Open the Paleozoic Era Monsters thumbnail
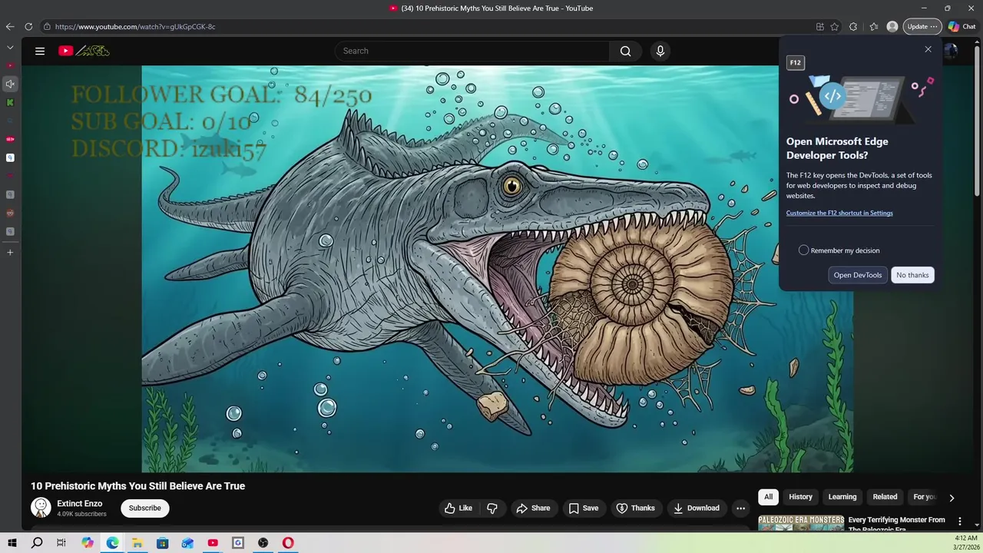Image resolution: width=983 pixels, height=553 pixels. pyautogui.click(x=801, y=523)
